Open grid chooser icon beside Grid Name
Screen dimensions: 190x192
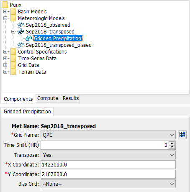coord(182,135)
